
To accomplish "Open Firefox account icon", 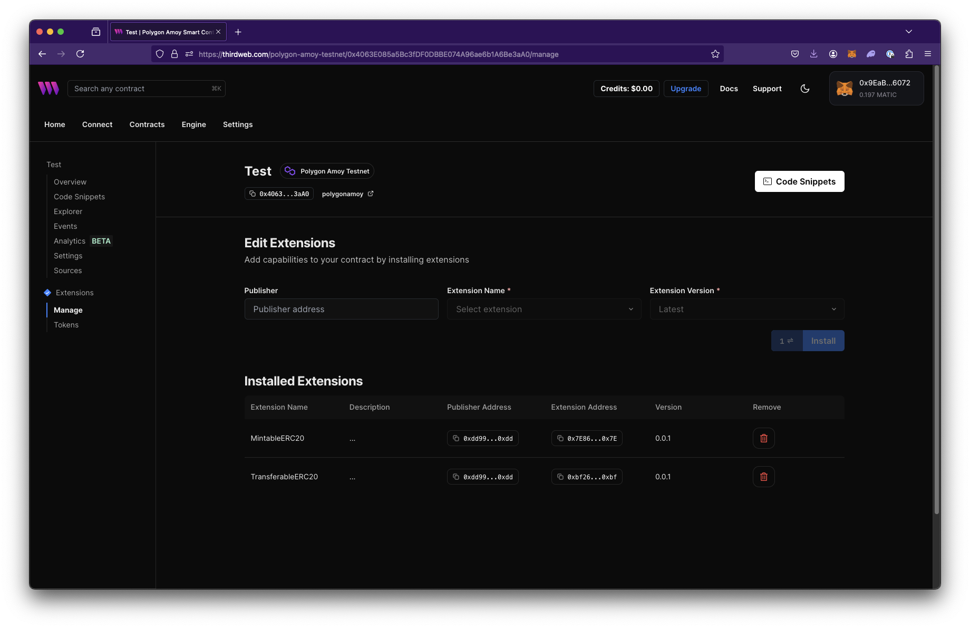I will pyautogui.click(x=833, y=54).
